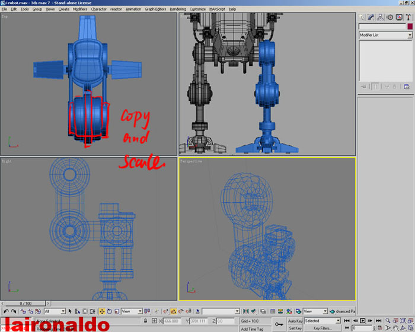Viewport: 415px width, 332px height.
Task: Click the object color swatch
Action: (x=409, y=27)
